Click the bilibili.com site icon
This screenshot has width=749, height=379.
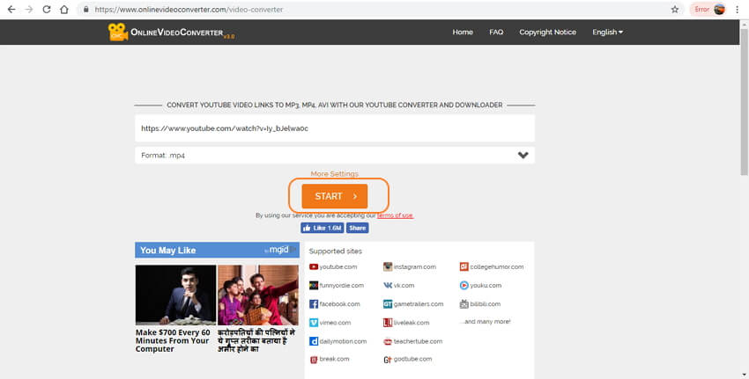(463, 304)
